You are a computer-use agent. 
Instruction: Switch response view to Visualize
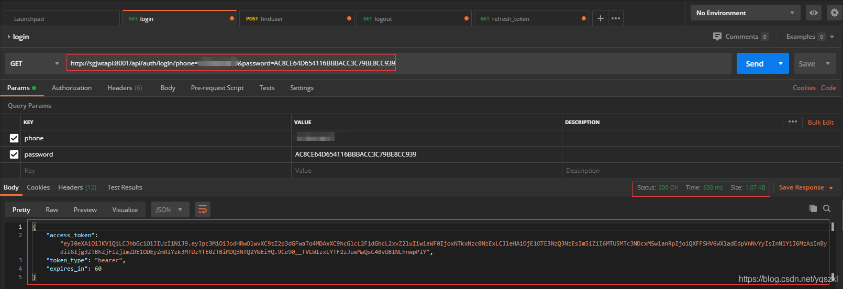(x=125, y=209)
